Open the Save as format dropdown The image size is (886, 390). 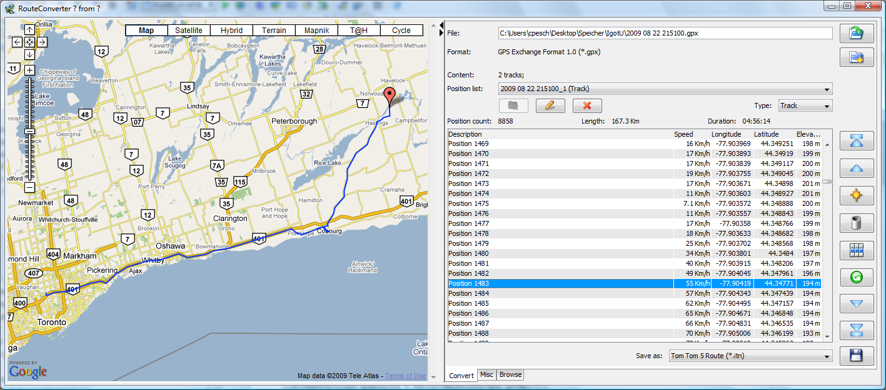(x=750, y=356)
